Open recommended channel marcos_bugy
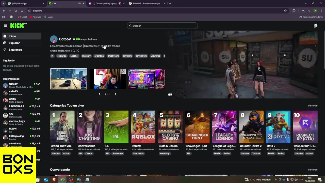Viewport: 325px width, 183px height. tap(22, 123)
